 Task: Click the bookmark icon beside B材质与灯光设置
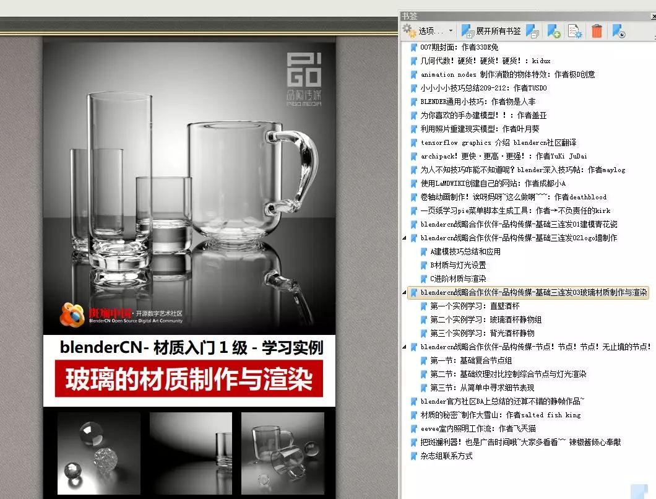click(x=424, y=265)
